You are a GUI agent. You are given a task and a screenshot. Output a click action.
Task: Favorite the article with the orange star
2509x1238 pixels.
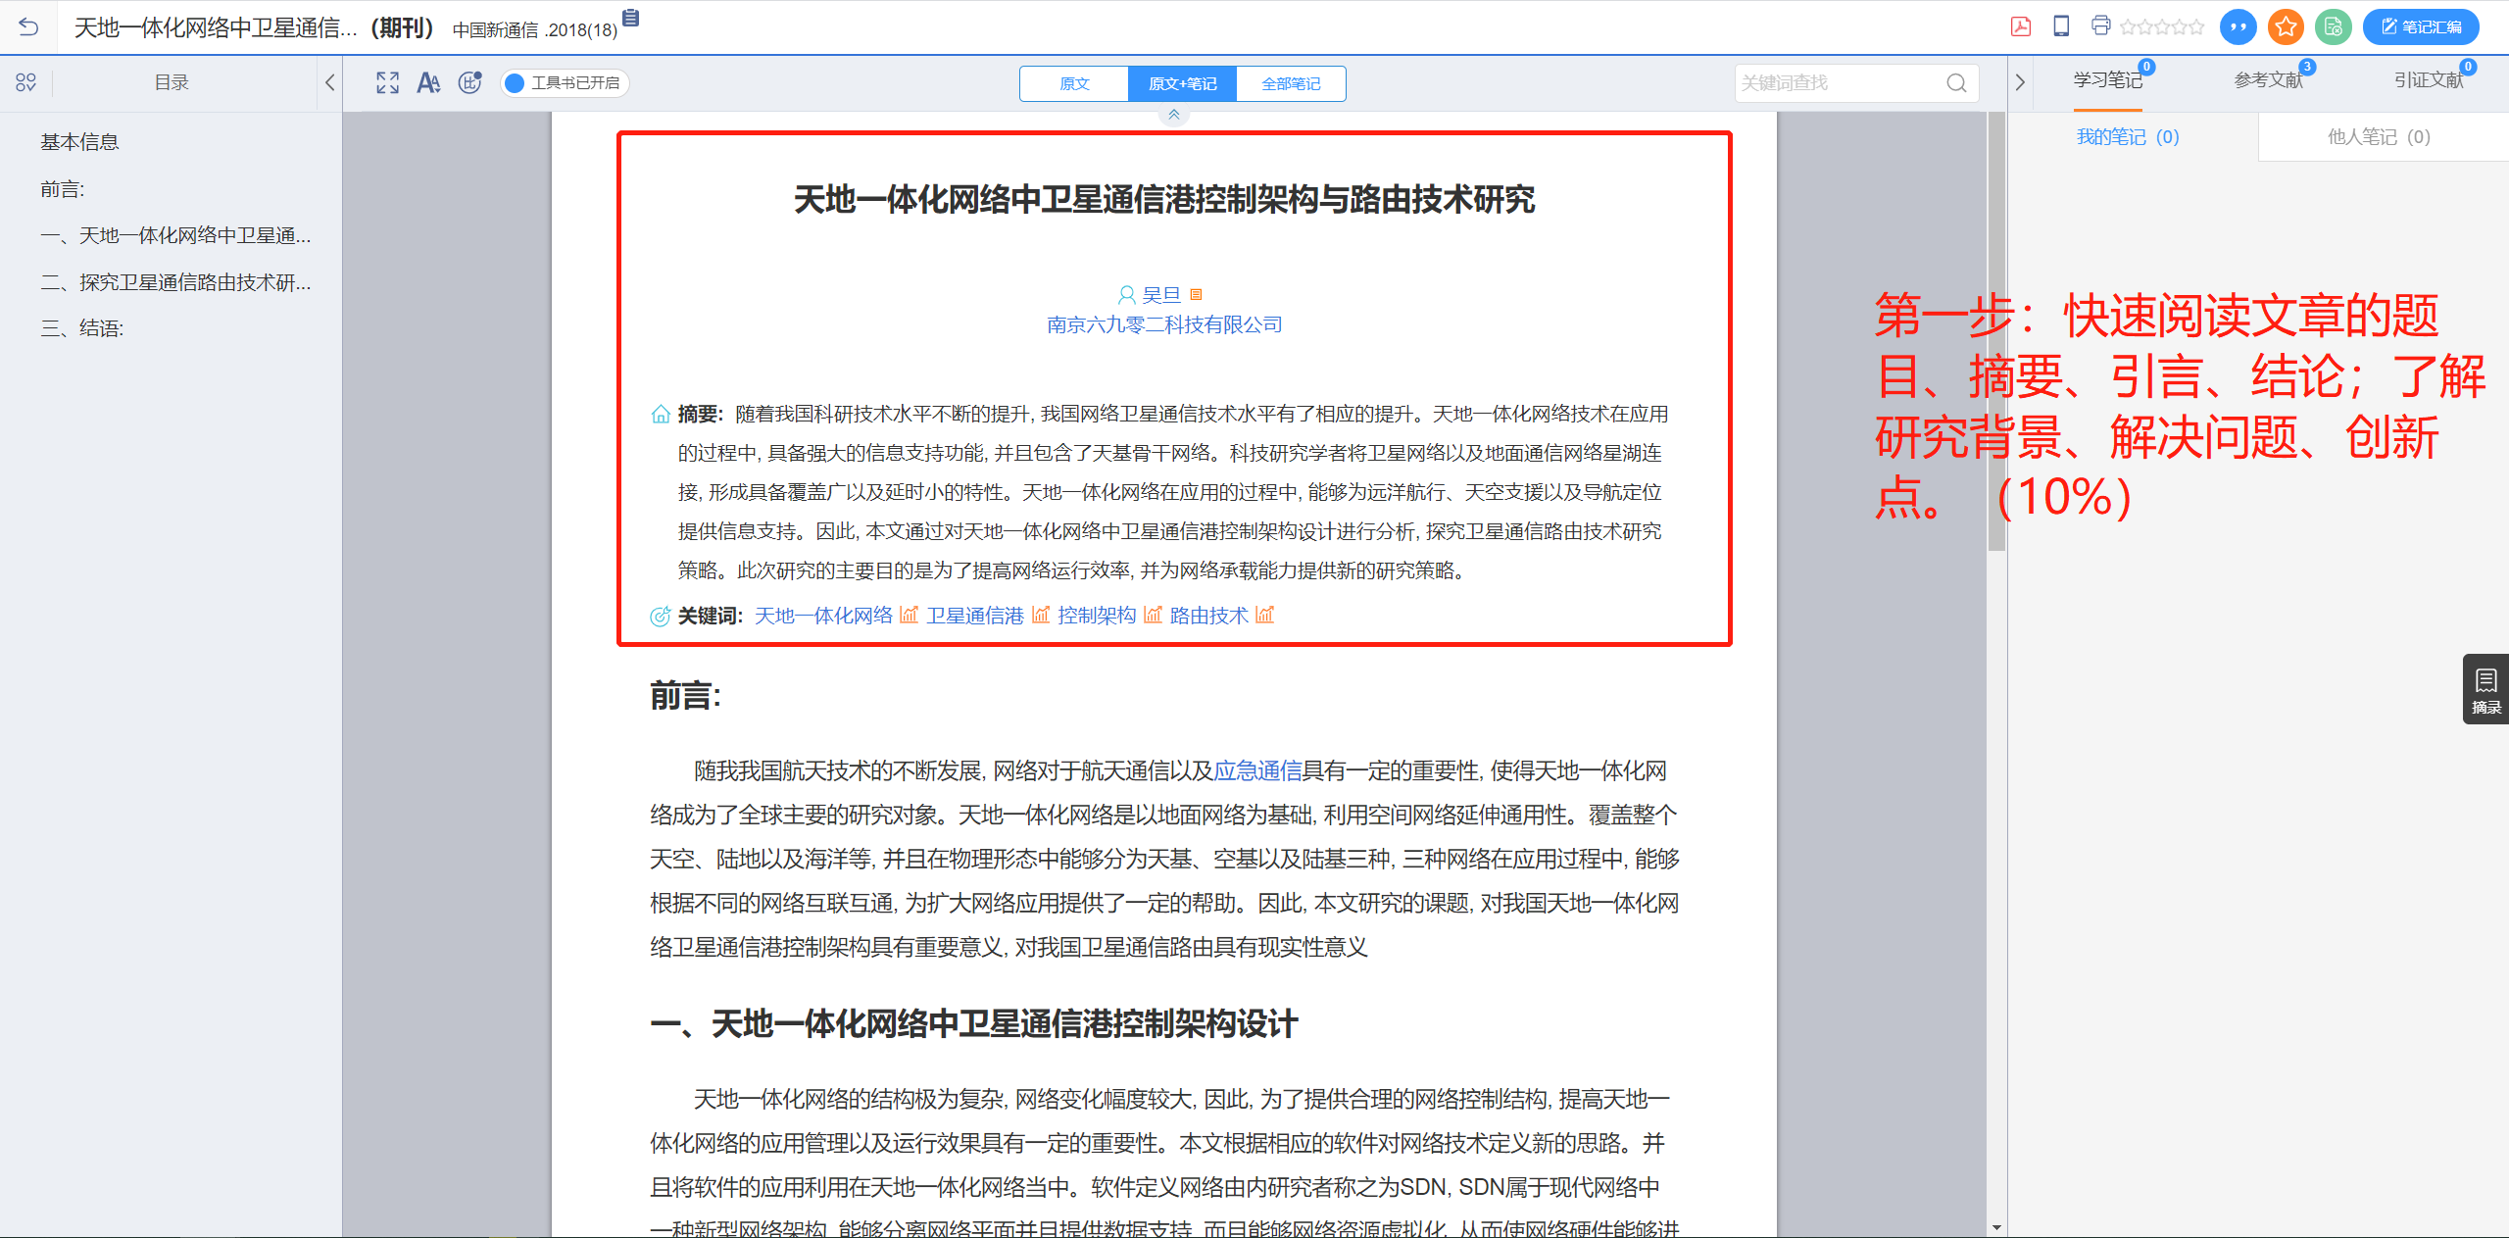(x=2285, y=26)
